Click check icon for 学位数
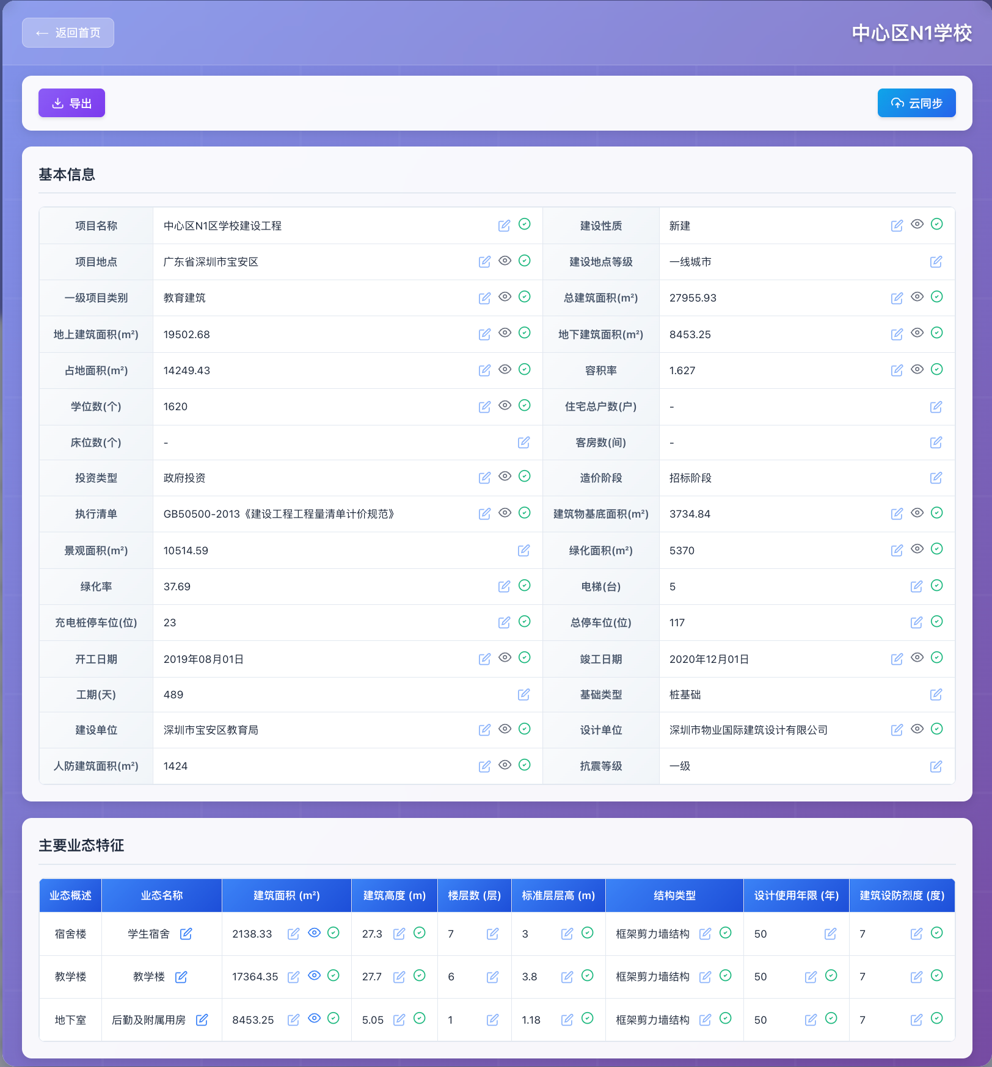This screenshot has width=992, height=1067. (x=524, y=405)
